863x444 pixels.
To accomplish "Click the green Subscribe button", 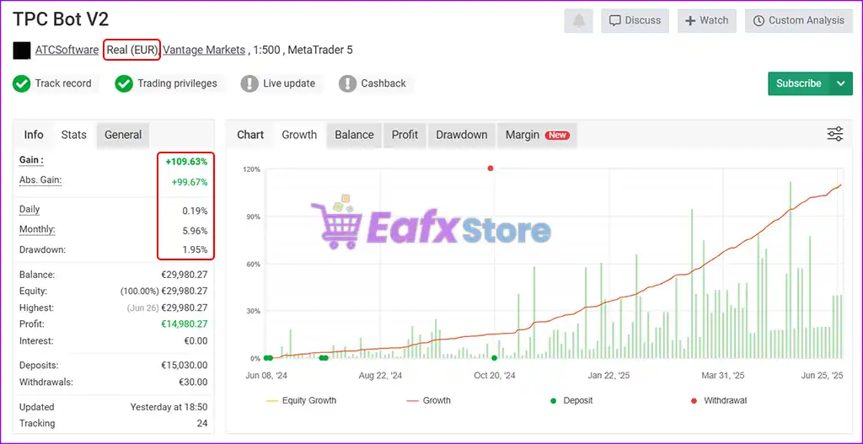I will tap(799, 83).
